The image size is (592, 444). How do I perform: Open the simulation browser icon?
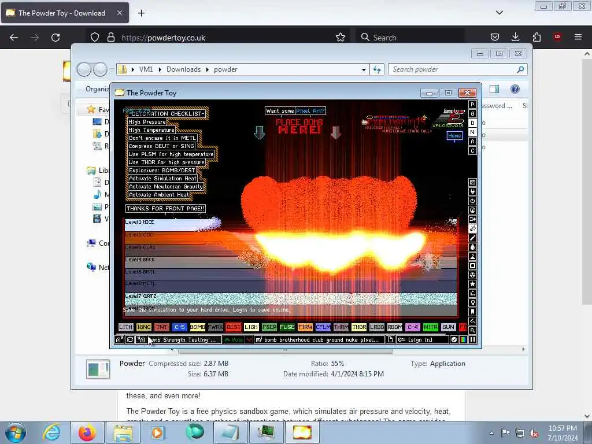119,340
